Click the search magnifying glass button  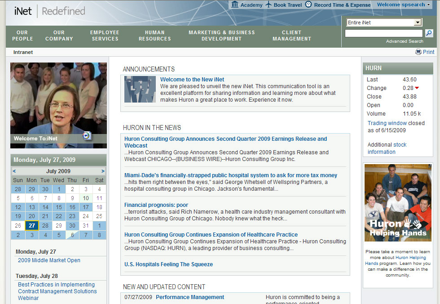click(x=429, y=33)
